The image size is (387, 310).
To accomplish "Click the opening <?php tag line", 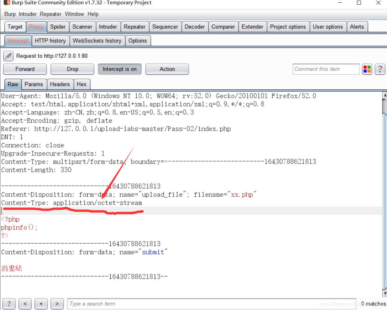I will point(10,219).
